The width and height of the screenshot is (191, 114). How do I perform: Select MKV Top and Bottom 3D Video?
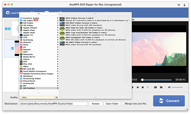point(95,34)
